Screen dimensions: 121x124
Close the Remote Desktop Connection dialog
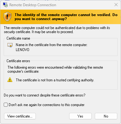click(x=116, y=5)
